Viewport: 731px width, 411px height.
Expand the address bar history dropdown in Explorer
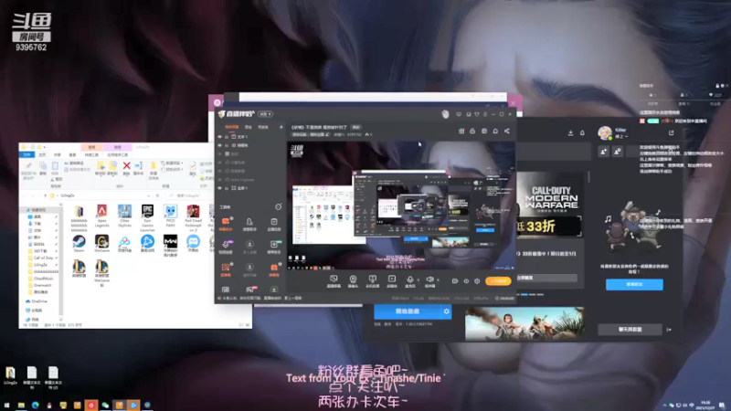[x=149, y=195]
